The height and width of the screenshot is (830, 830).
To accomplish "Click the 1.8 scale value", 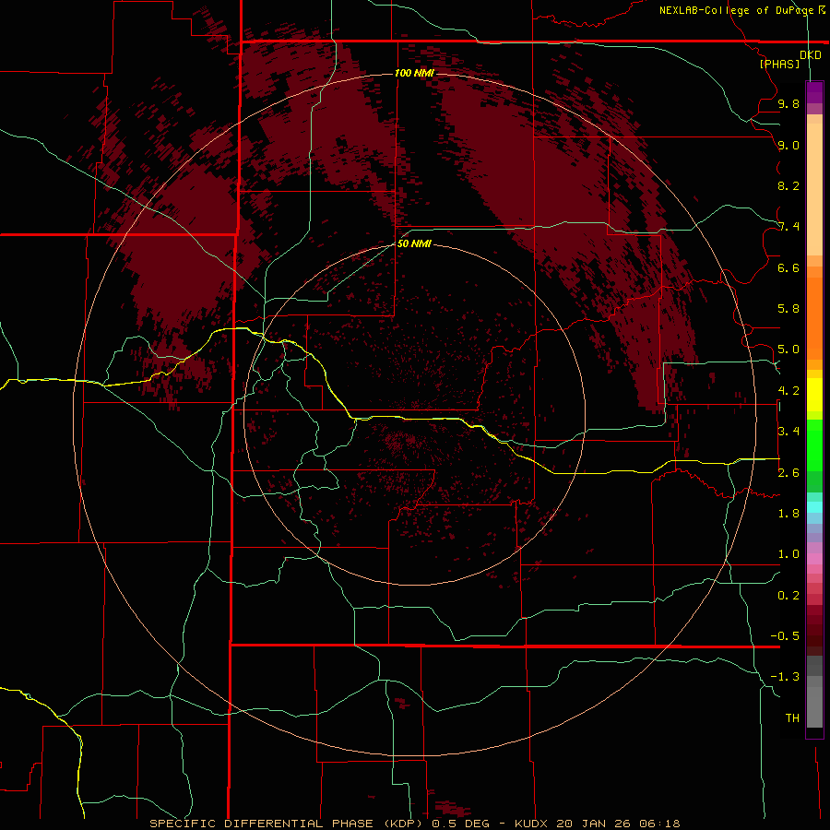I will [788, 514].
